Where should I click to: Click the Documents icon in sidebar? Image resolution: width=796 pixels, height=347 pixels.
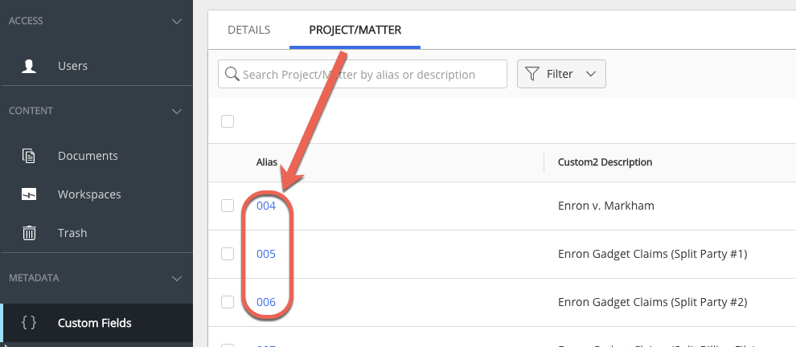coord(29,156)
